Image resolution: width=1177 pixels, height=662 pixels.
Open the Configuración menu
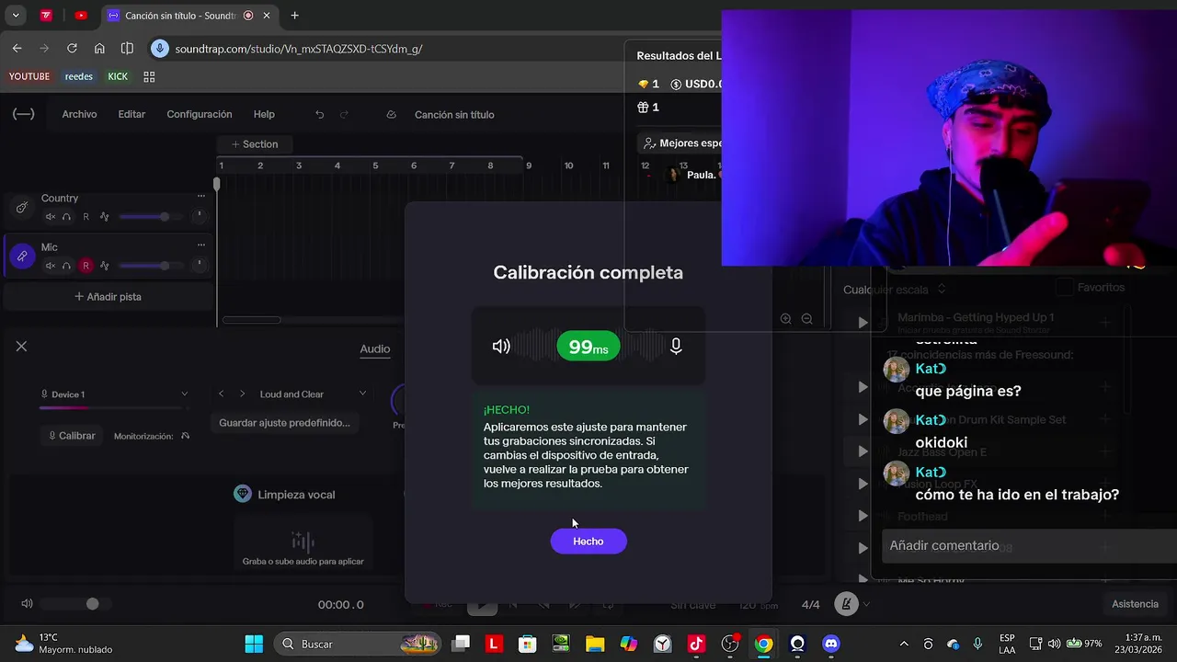point(199,114)
